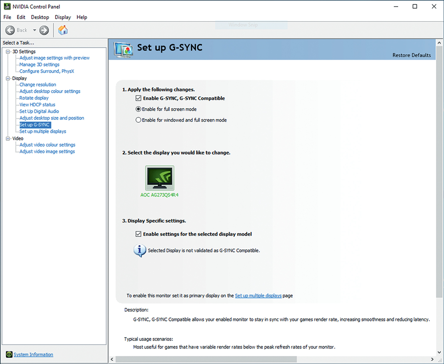Image resolution: width=444 pixels, height=364 pixels.
Task: Select the AOC AG273QS4R4 monitor thumbnail
Action: click(160, 178)
